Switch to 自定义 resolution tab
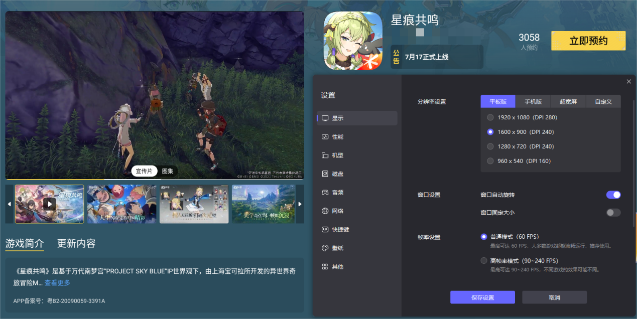Screen dimensions: 637x319 tap(603, 101)
